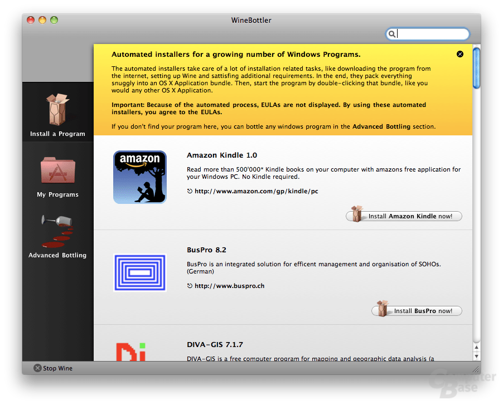Click the link arrow icon beside BusPro URL
503x405 pixels.
tap(190, 285)
